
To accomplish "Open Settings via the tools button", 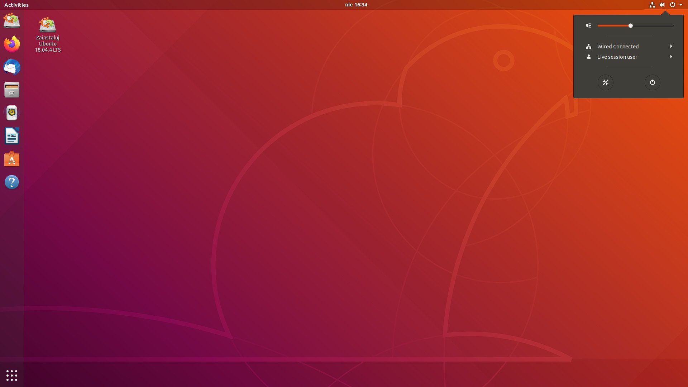I will point(605,82).
